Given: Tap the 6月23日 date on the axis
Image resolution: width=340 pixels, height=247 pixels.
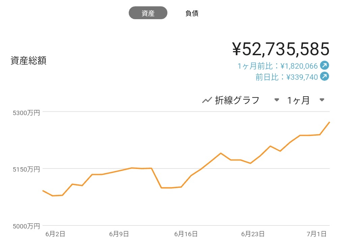Looking at the screenshot, I should click(x=253, y=234).
